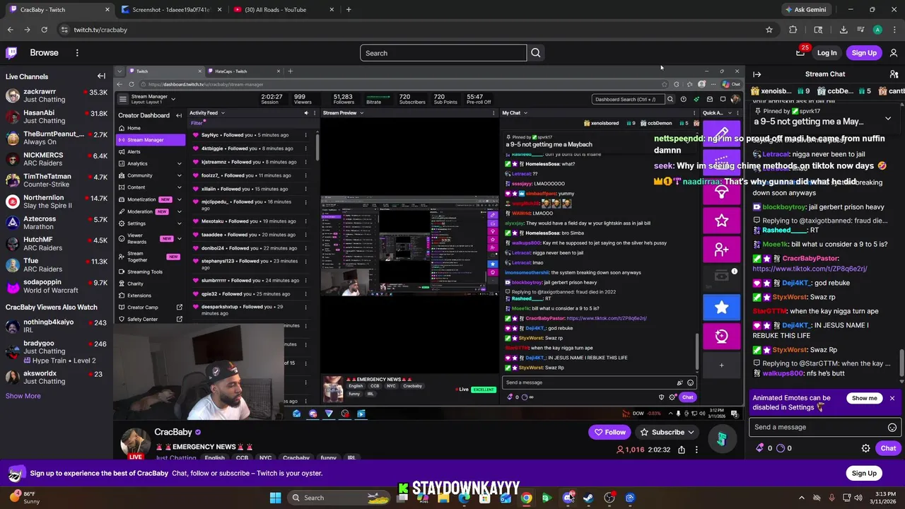Open the tiktok.com link in chat
This screenshot has height=509, width=905.
[x=810, y=269]
